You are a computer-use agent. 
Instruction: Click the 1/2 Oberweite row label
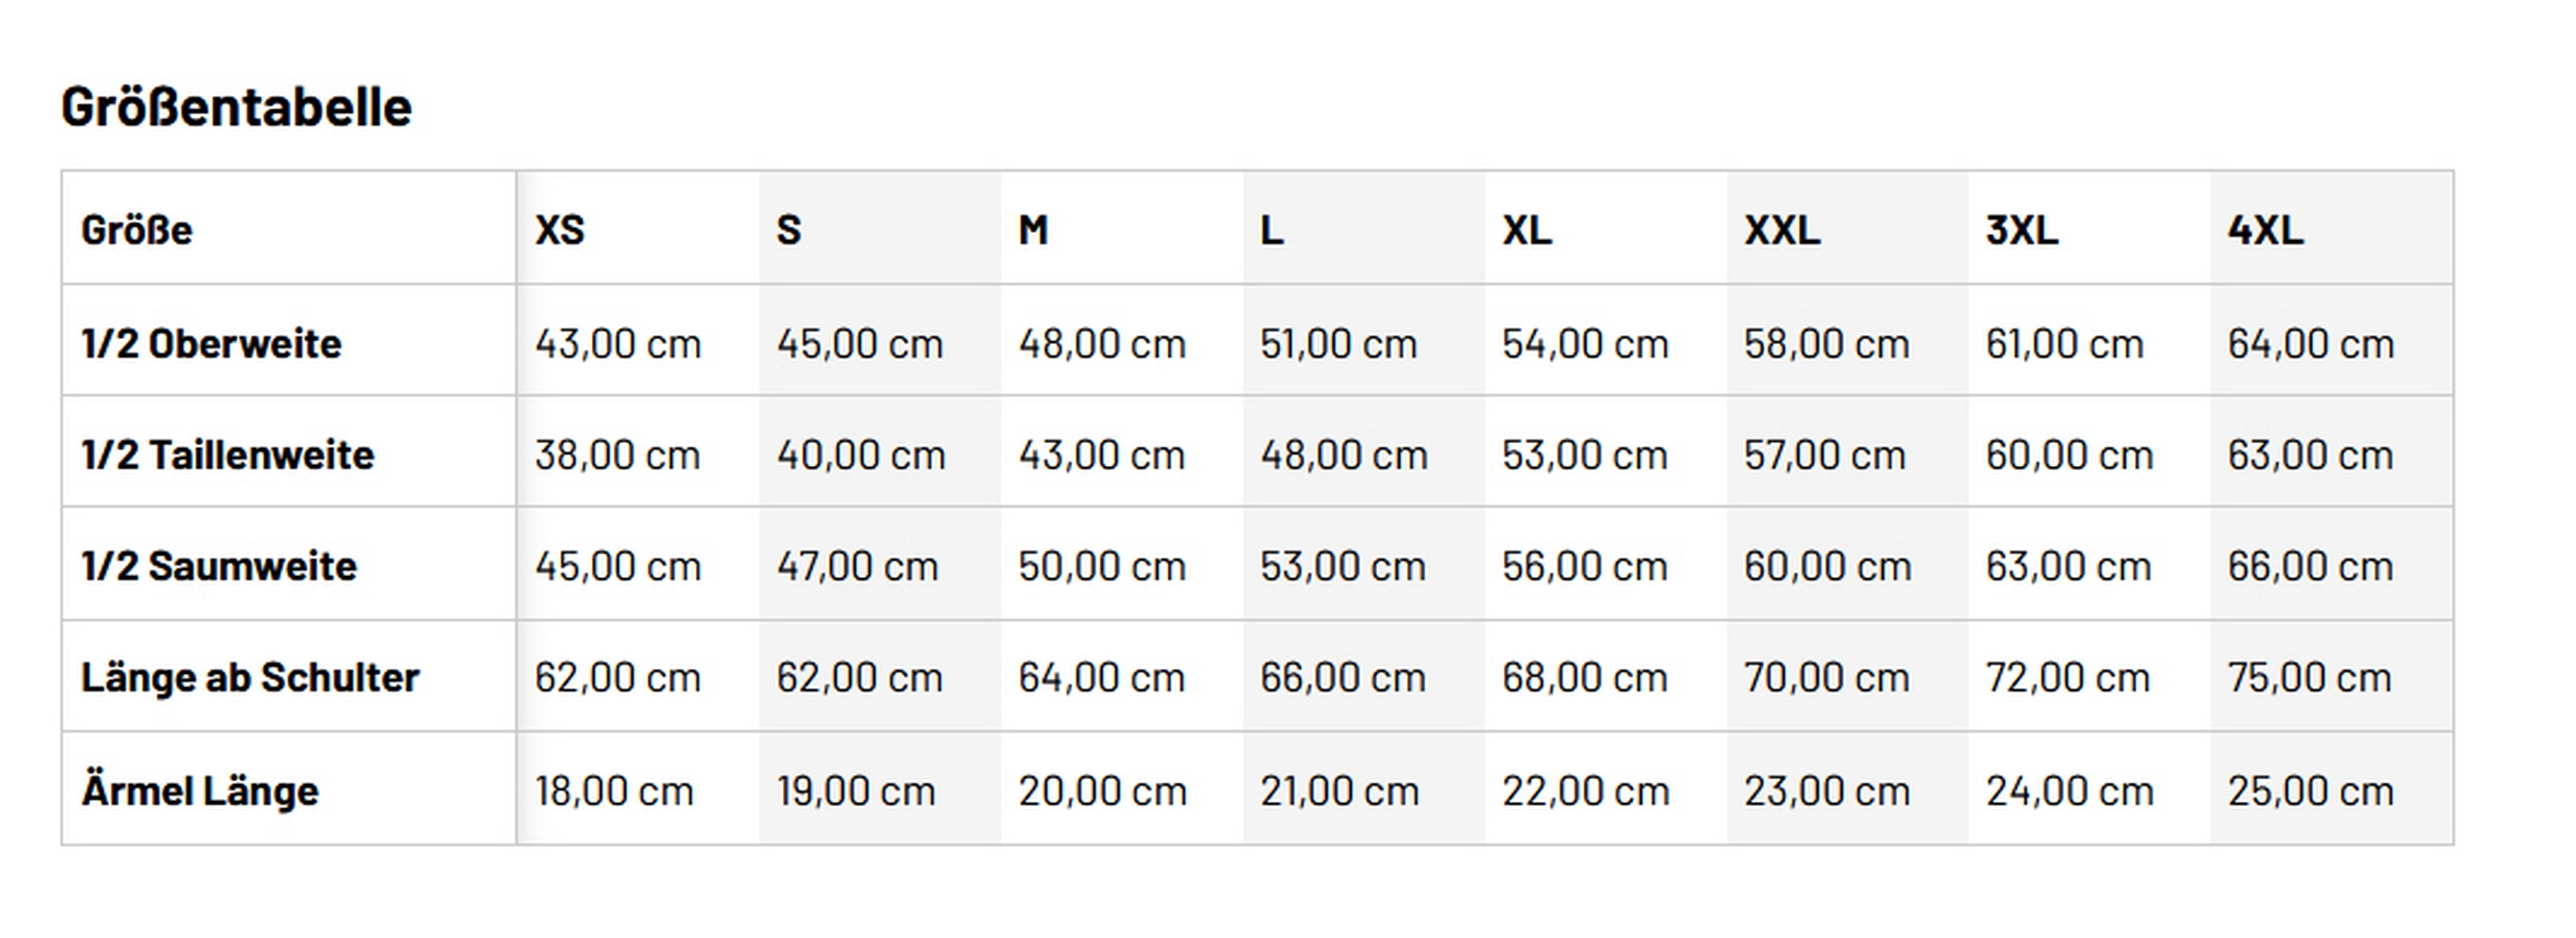[x=211, y=344]
